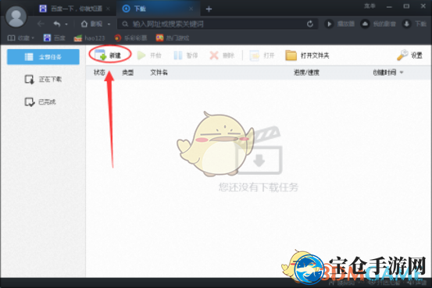432x288 pixels.
Task: Close the 下载 tab
Action: coord(191,9)
